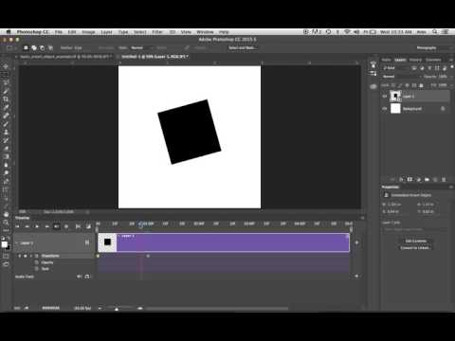Select the Move tool
Image resolution: width=455 pixels, height=341 pixels.
coord(6,66)
